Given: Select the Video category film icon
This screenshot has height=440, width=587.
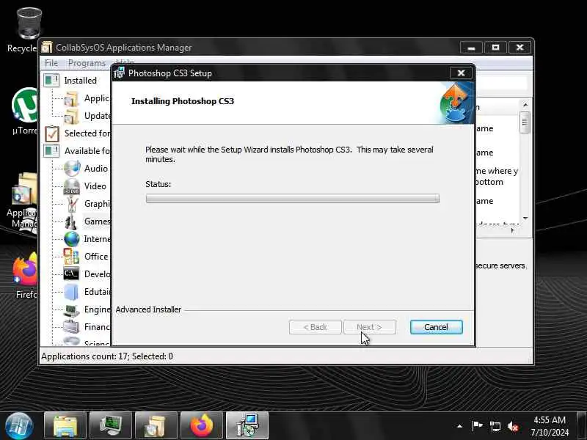Looking at the screenshot, I should click(x=71, y=186).
